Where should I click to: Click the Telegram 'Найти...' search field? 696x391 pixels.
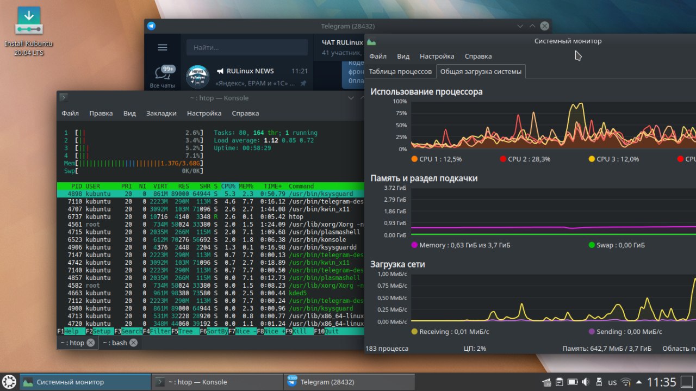tap(247, 47)
